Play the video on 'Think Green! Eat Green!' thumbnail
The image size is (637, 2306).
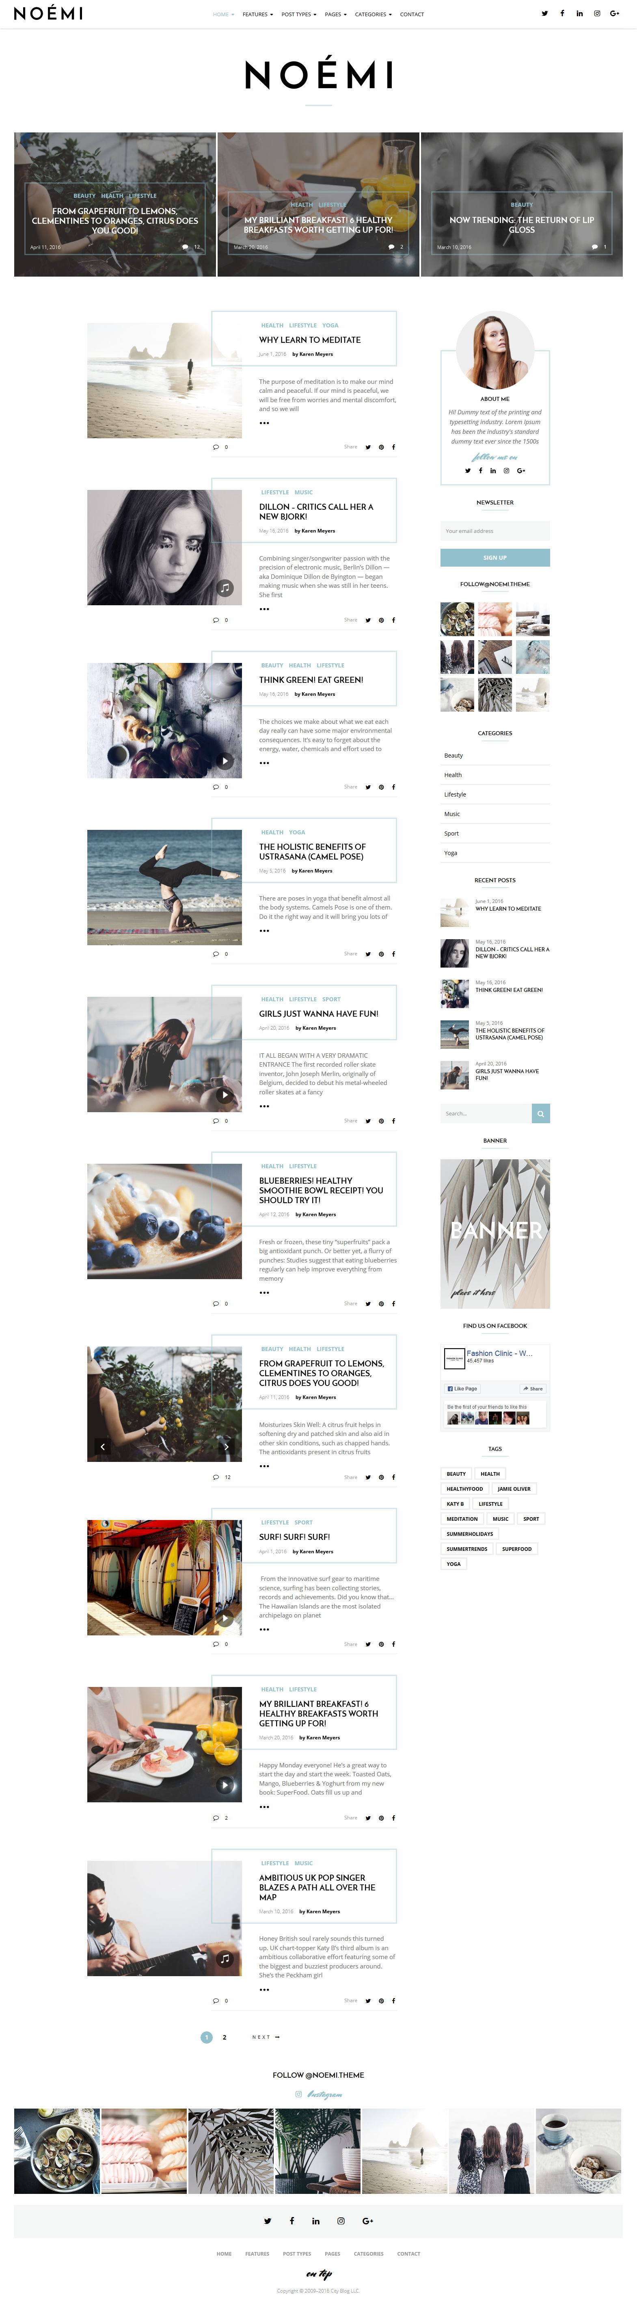(225, 761)
